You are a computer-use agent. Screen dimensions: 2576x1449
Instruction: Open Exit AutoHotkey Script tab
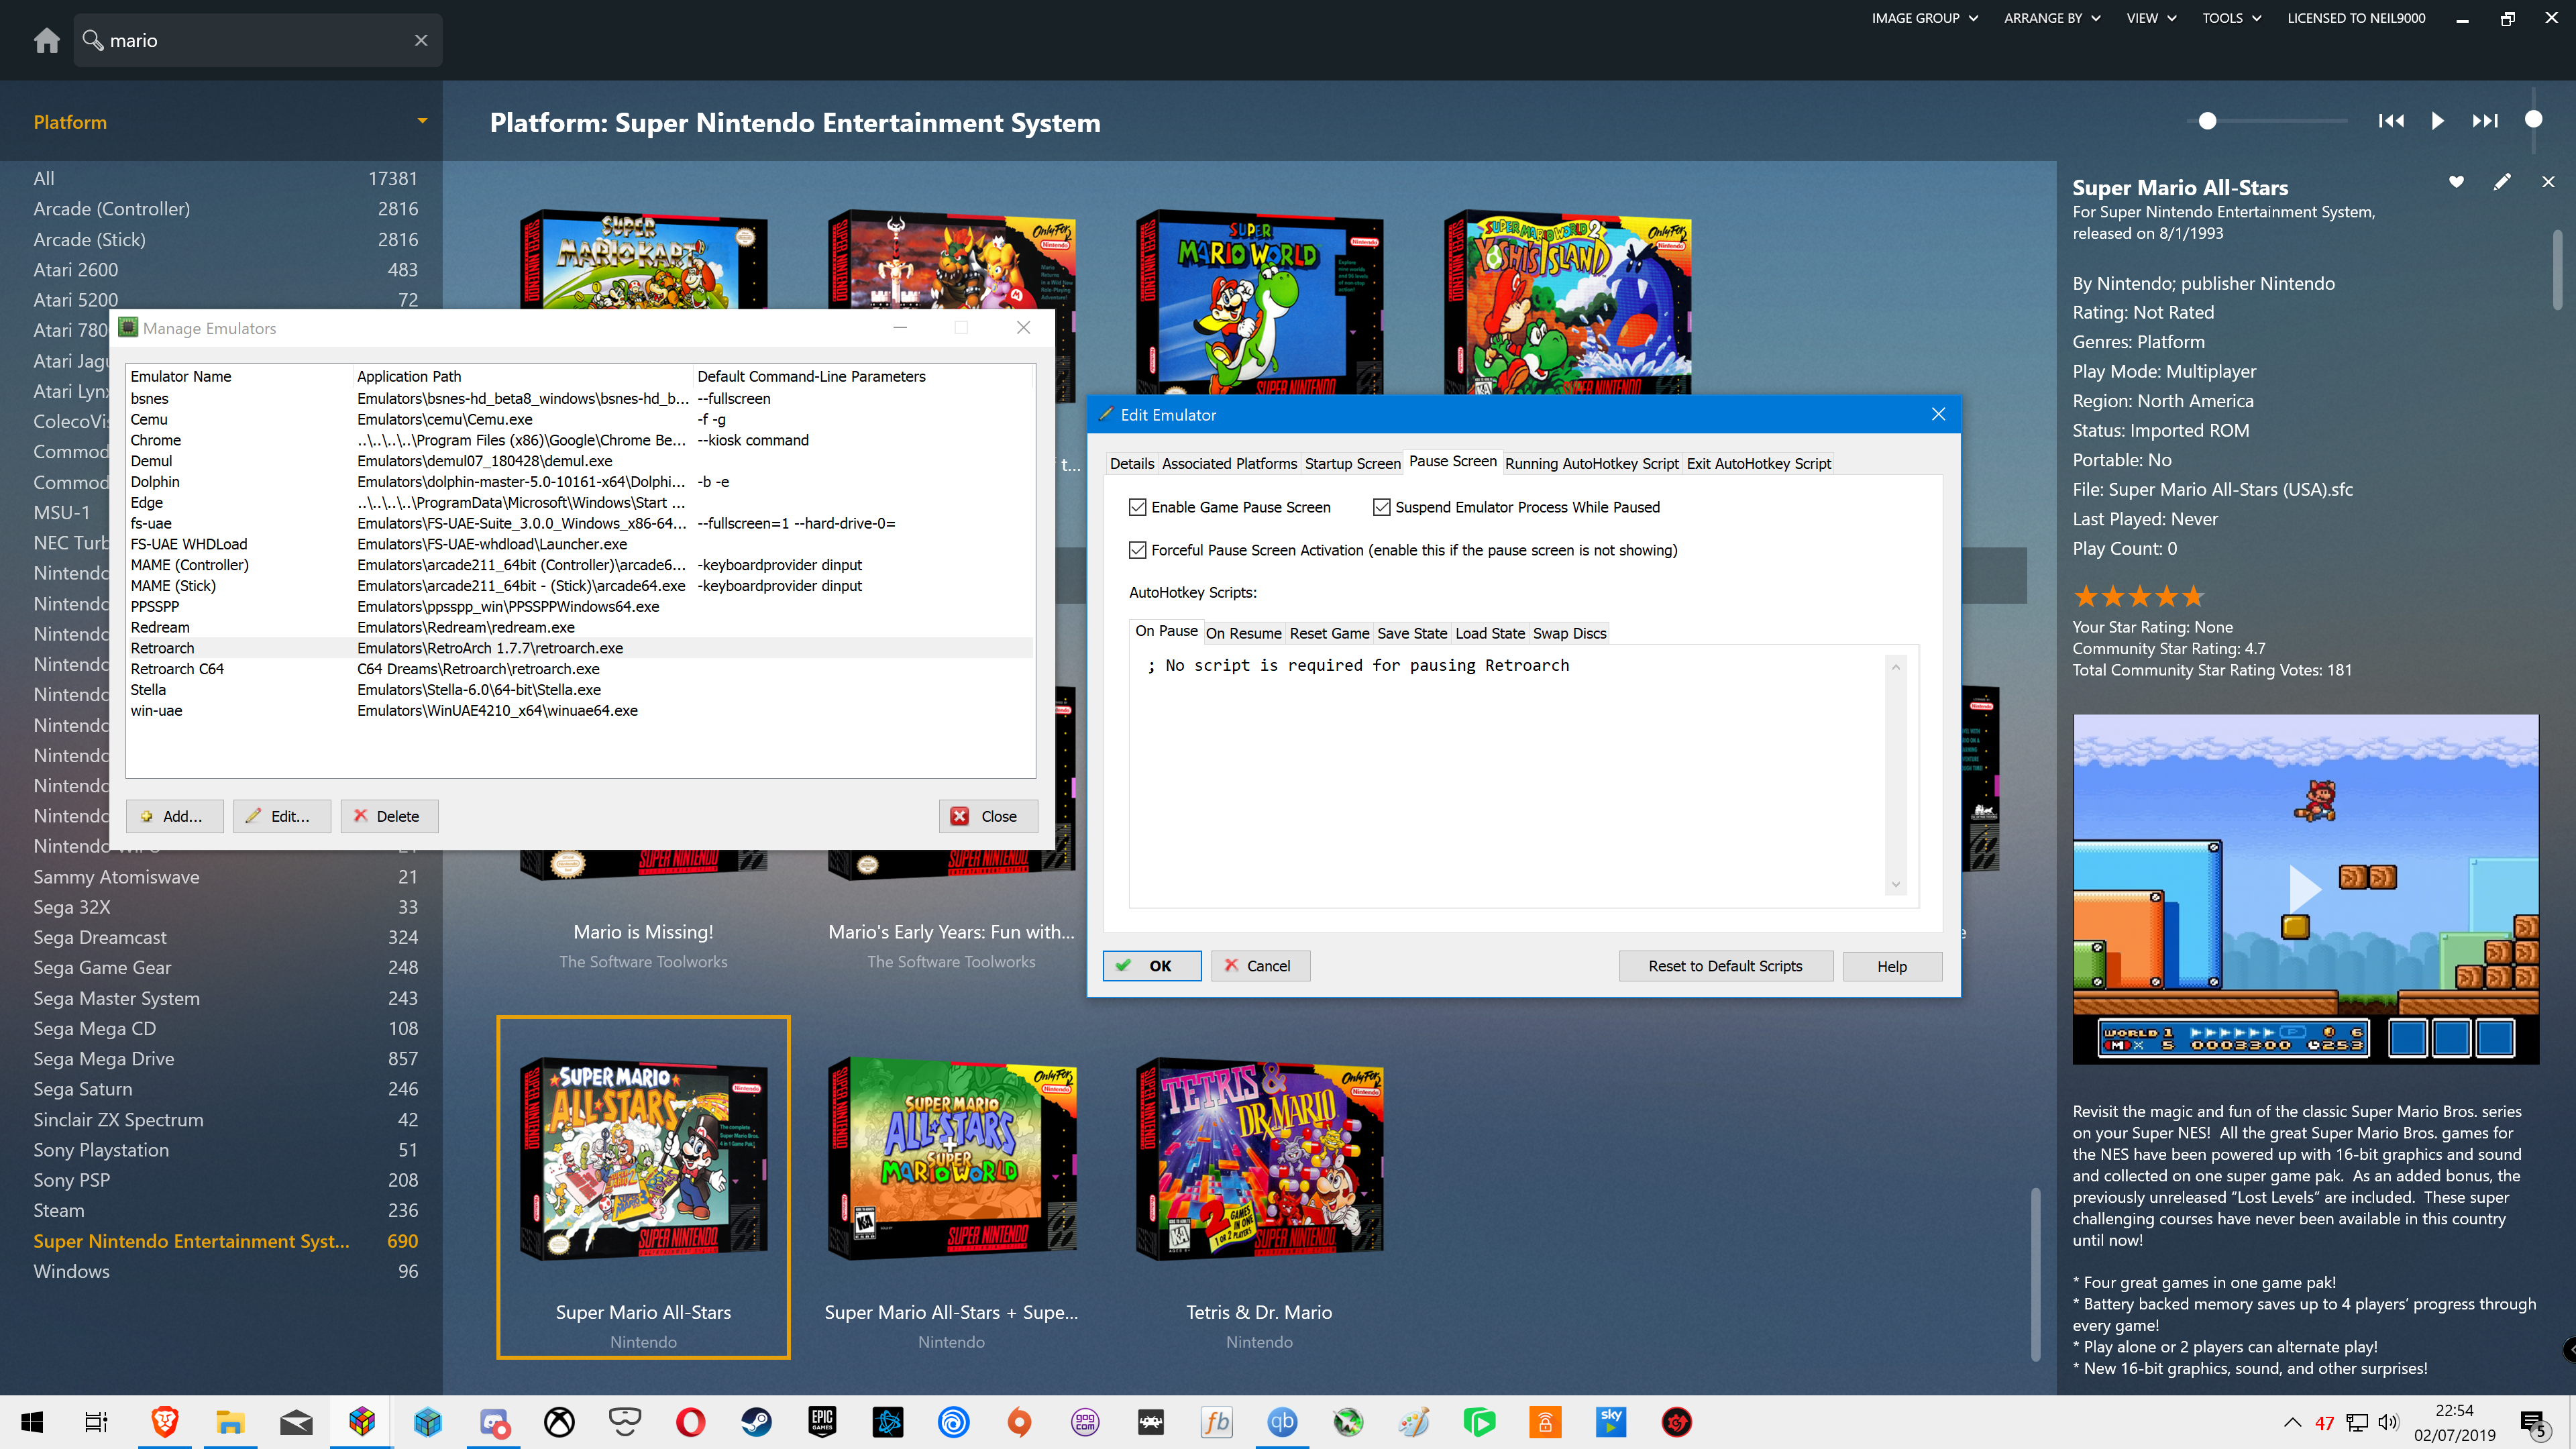pyautogui.click(x=1759, y=463)
